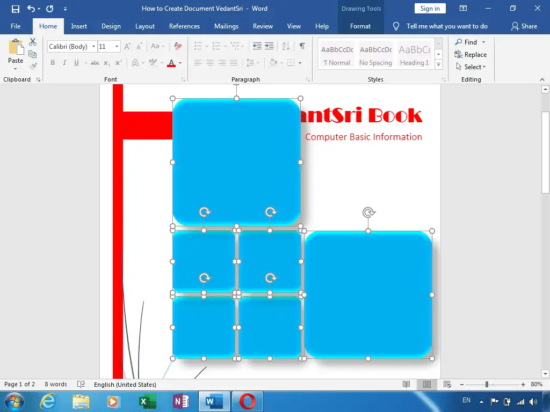Justify text alignment

tap(234, 63)
